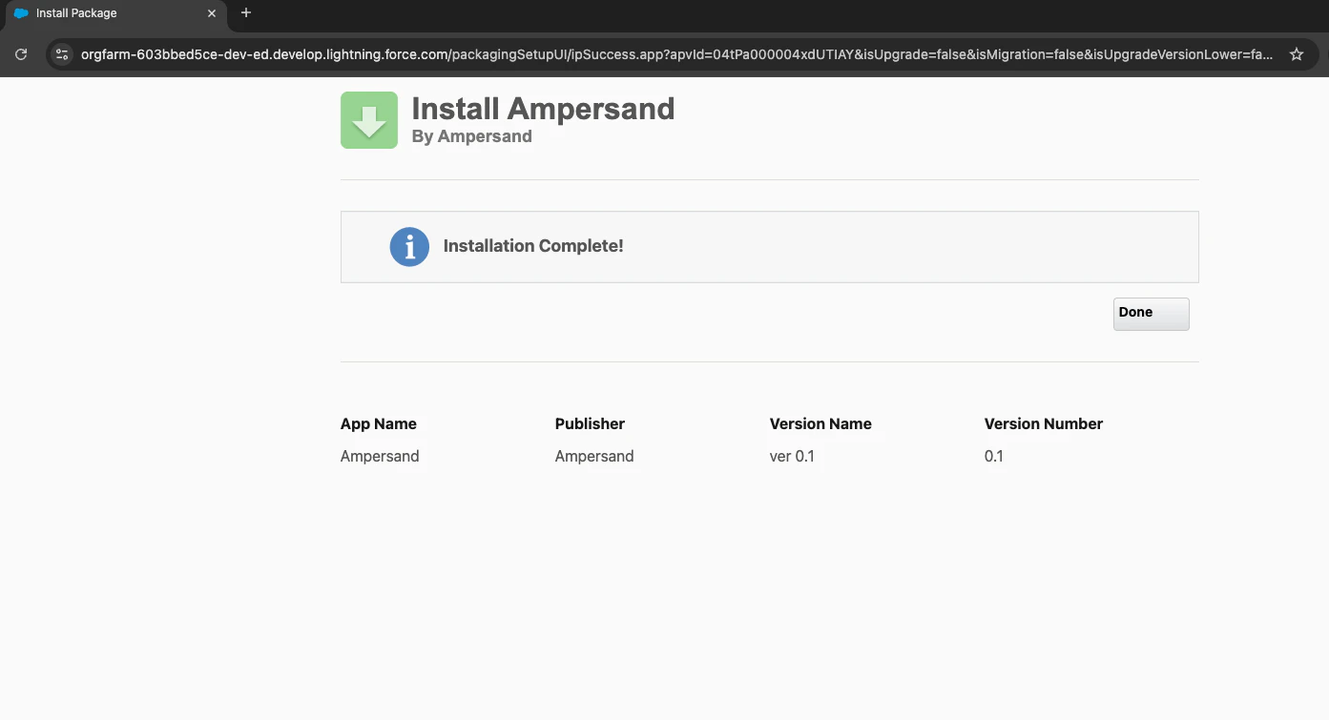Click the Publisher column header

(590, 424)
